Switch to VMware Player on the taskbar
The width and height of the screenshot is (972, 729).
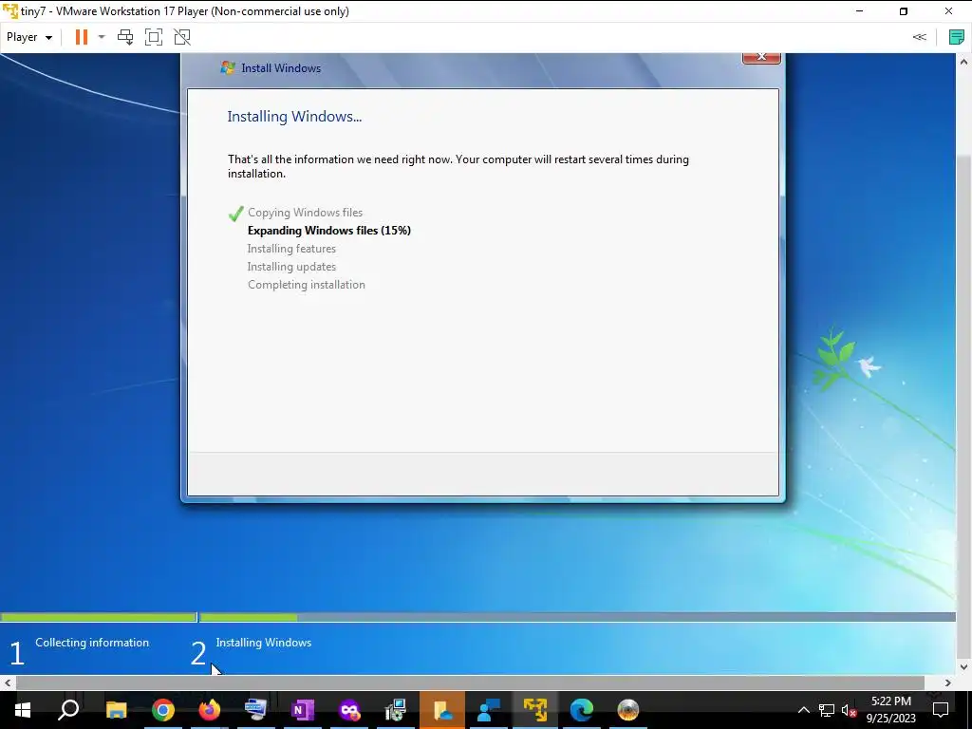pyautogui.click(x=535, y=710)
